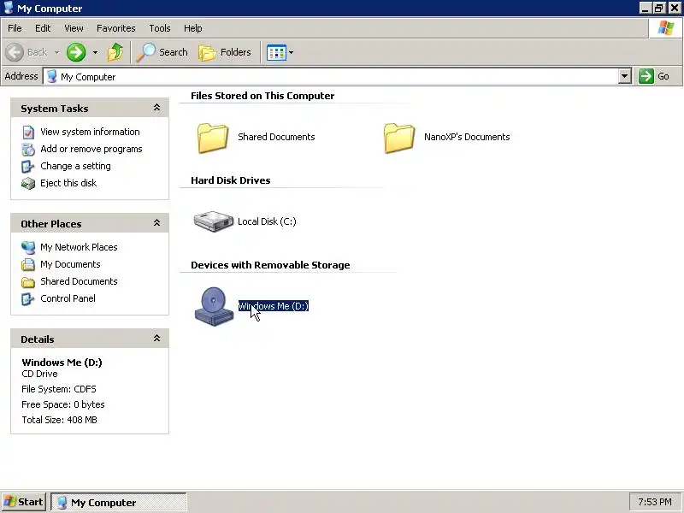Open the Views dropdown arrow
This screenshot has width=684, height=513.
[291, 53]
